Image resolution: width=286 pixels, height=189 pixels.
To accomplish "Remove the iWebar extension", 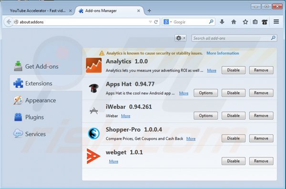I will [x=261, y=115].
